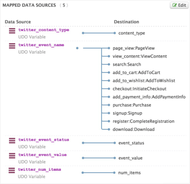Select the twitter_num_items variable name

[x=40, y=169]
